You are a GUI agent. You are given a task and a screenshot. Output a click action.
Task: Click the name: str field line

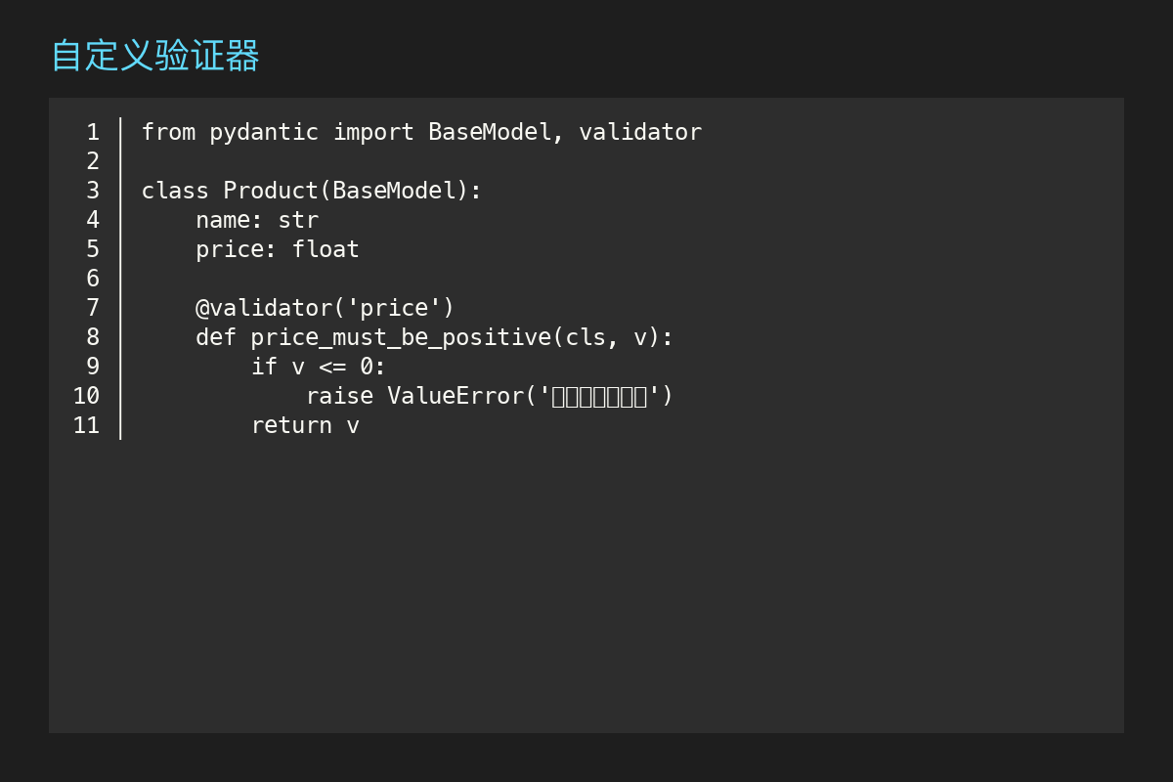(257, 220)
